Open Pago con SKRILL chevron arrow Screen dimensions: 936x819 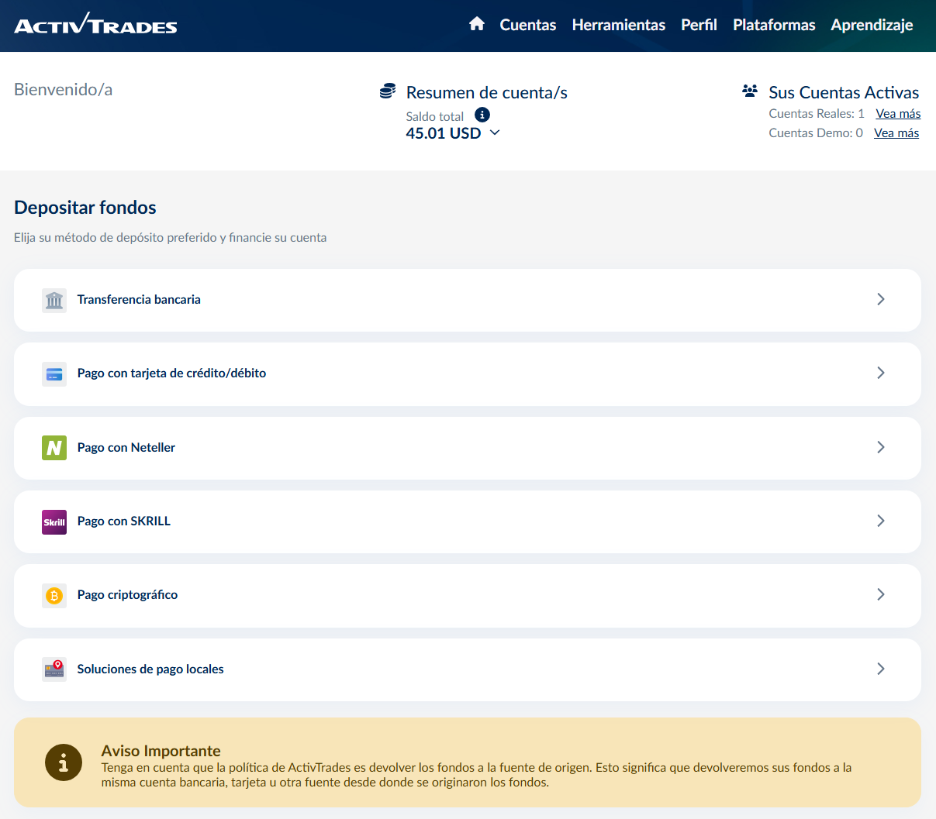880,521
